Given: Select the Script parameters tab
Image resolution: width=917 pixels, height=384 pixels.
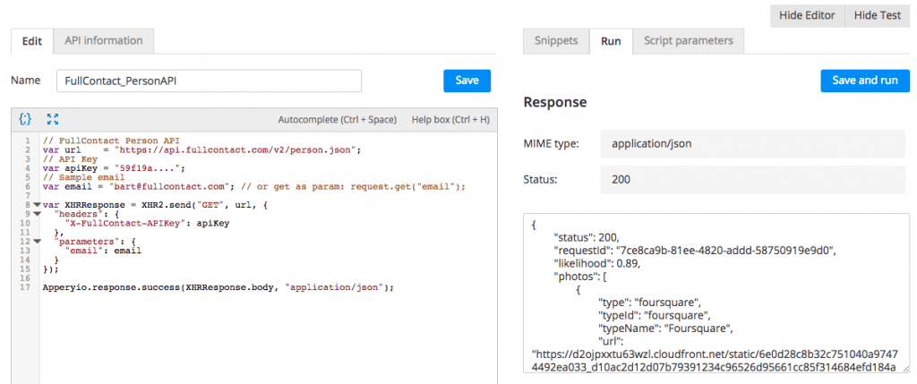Looking at the screenshot, I should pyautogui.click(x=688, y=40).
